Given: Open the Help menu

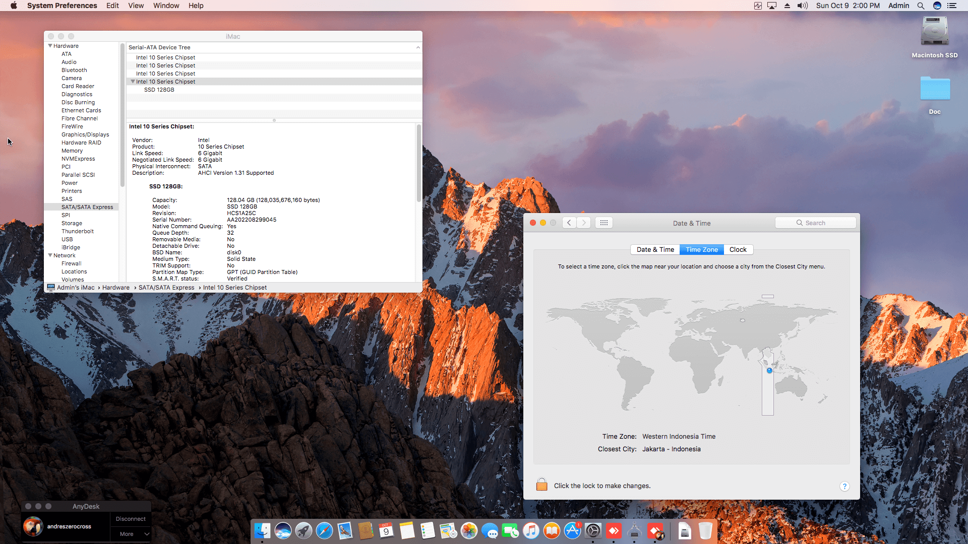Looking at the screenshot, I should point(196,6).
